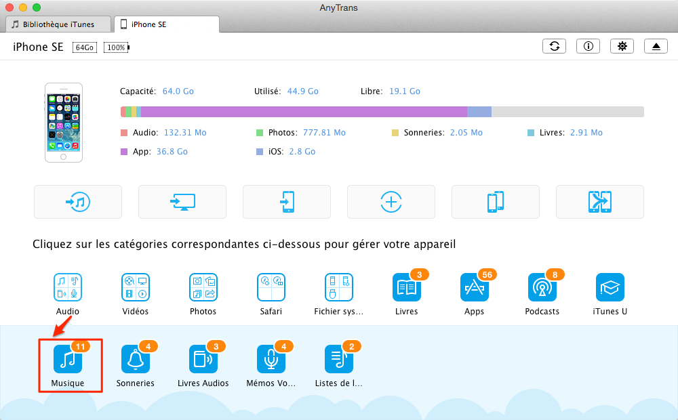Click the iPhone SE device name heading
Screen dimensions: 678x420
click(x=38, y=47)
